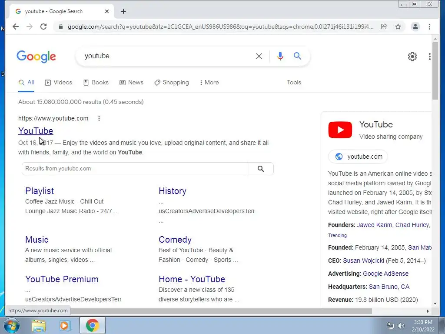Screen dimensions: 445x334
Task: Open the Windows Start button
Action: pyautogui.click(x=11, y=325)
